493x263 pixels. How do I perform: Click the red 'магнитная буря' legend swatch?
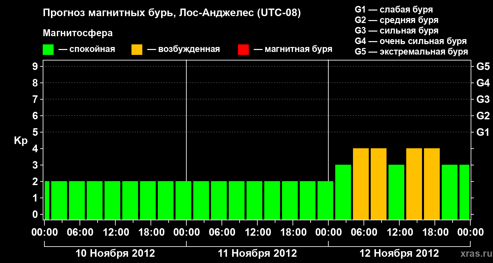[x=244, y=50]
